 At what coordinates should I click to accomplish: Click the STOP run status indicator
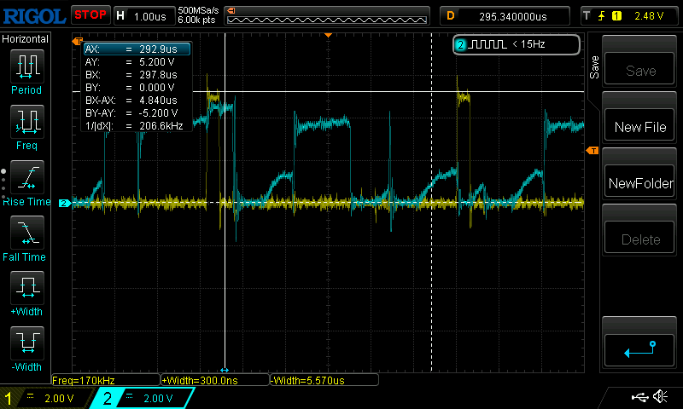point(90,15)
